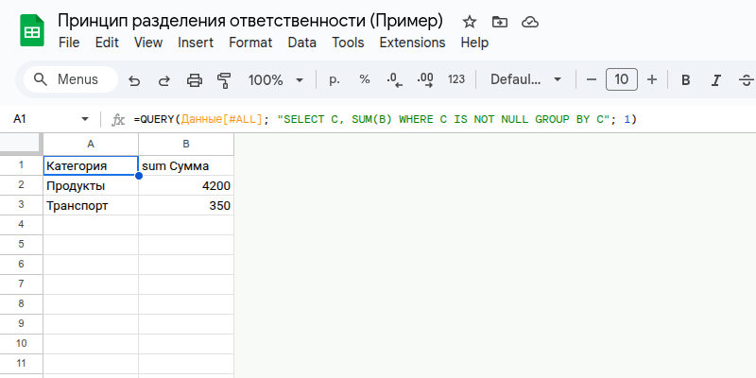Select cell containing Продукты
Image resolution: width=756 pixels, height=378 pixels.
(91, 185)
